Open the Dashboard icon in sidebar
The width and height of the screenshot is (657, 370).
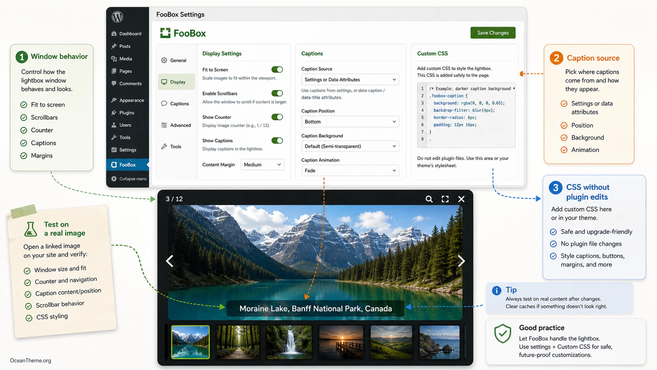(x=114, y=34)
